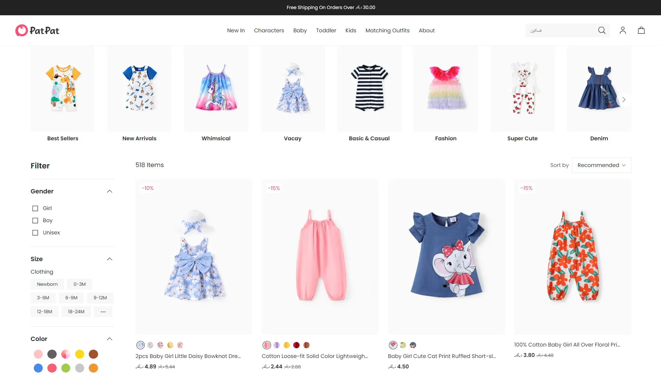Open the Recommended sort dropdown
This screenshot has height=375, width=661.
point(602,165)
